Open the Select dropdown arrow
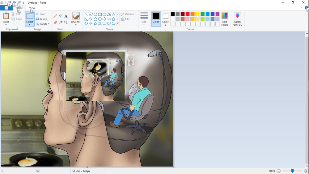Screen dimensions: 309x174 point(30,25)
